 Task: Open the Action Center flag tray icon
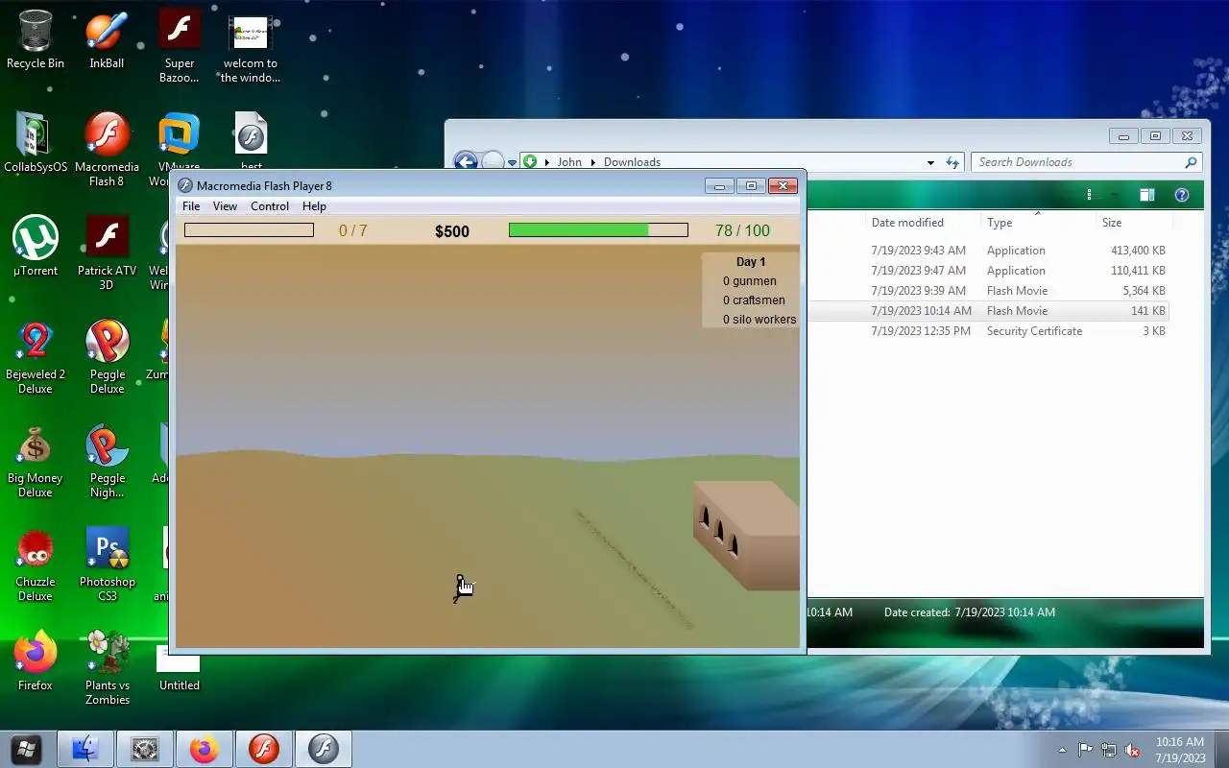(1085, 750)
